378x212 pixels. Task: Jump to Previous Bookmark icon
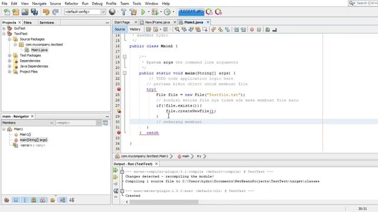pyautogui.click(x=213, y=29)
